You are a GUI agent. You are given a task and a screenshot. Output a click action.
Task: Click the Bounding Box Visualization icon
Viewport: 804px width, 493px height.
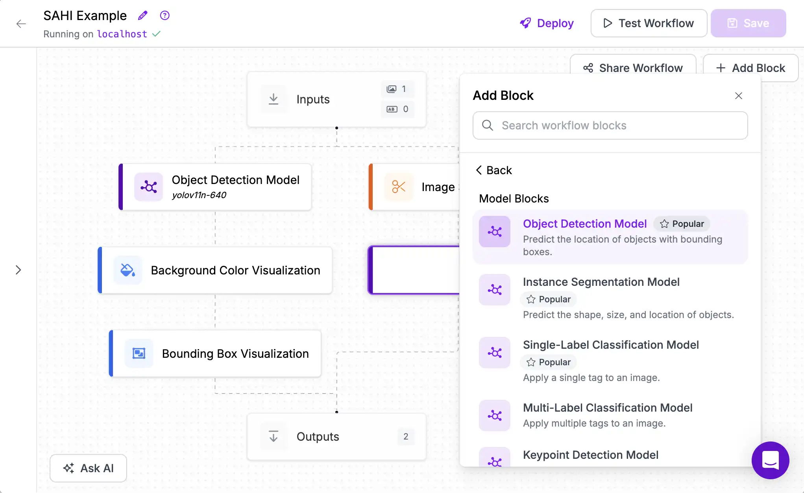[x=138, y=353]
